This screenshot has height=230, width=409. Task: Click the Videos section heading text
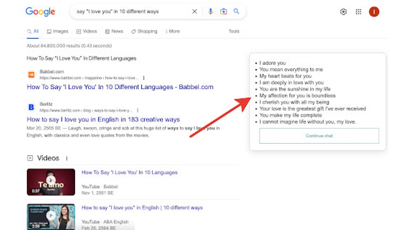48,158
